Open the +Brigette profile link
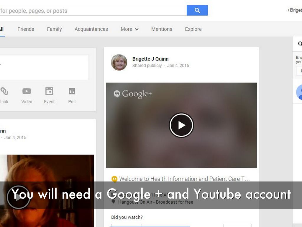302x227 pixels. [x=295, y=10]
